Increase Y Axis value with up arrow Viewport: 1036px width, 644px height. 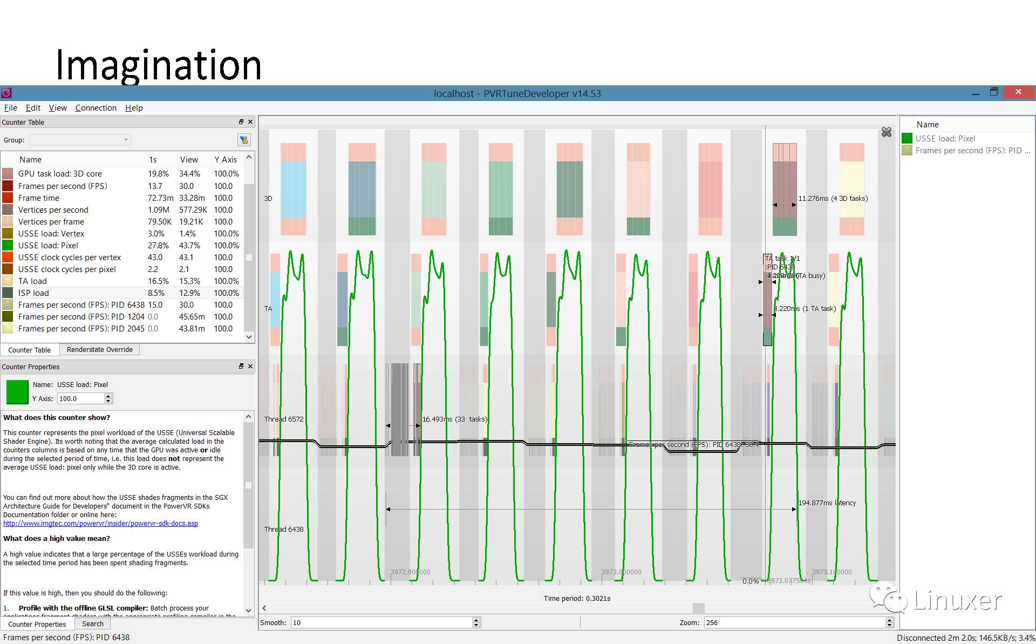(108, 396)
